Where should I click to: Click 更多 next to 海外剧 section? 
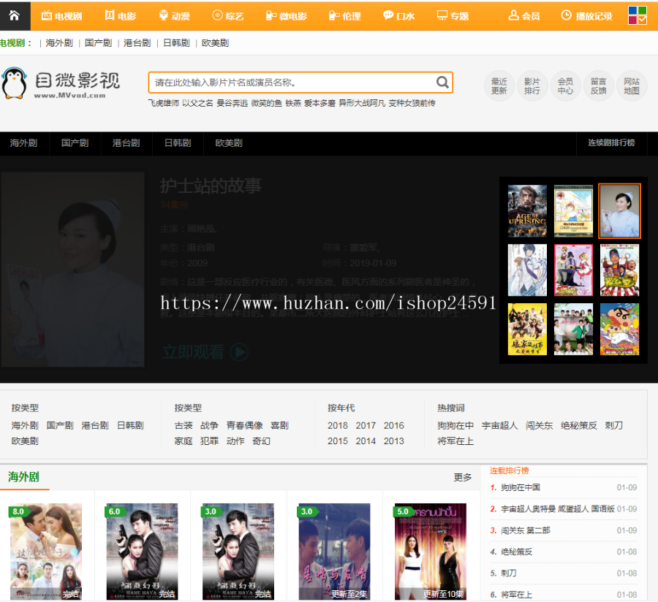coord(463,477)
